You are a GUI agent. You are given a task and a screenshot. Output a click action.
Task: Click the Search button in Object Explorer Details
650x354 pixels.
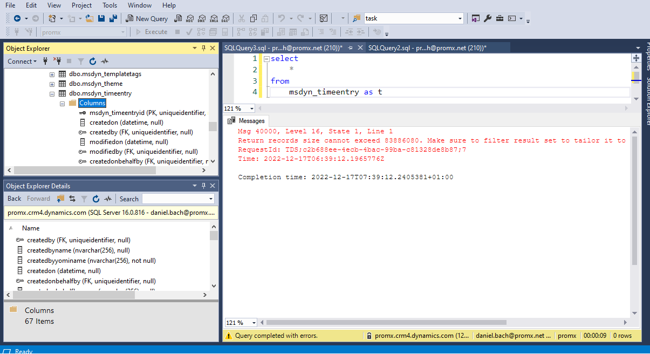tap(129, 199)
